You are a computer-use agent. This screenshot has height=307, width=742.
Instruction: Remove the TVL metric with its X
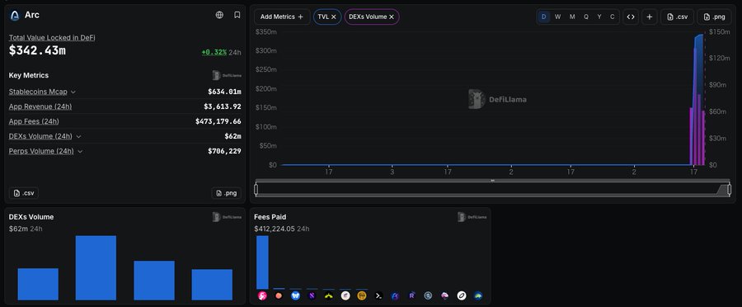click(334, 17)
